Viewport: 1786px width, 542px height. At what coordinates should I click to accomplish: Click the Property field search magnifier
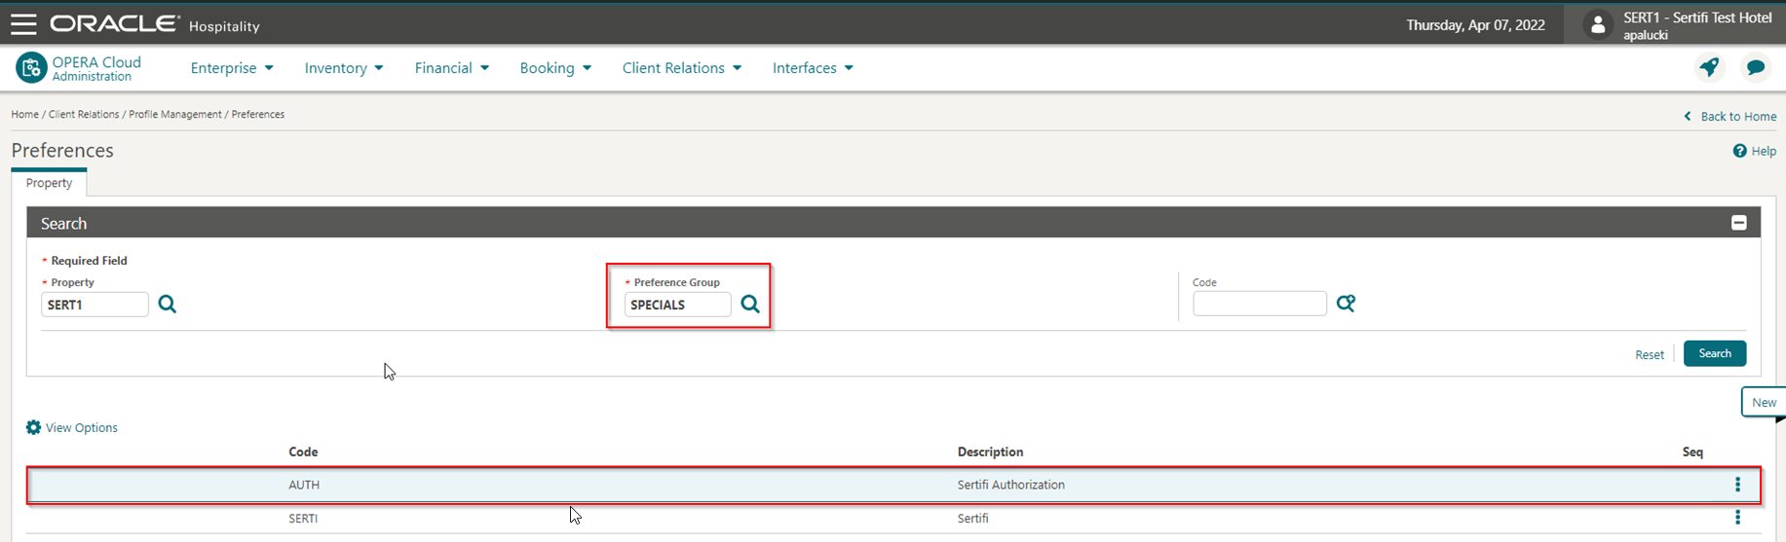pos(168,305)
